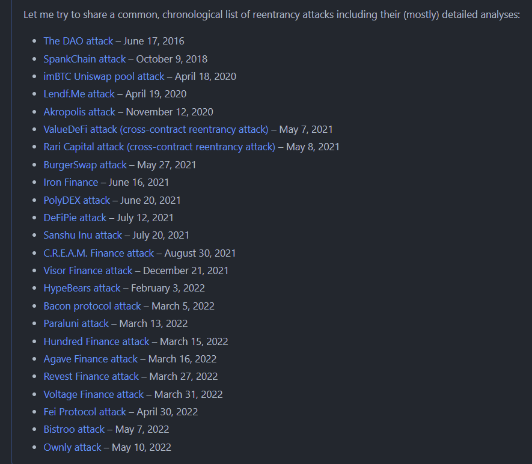Open the PolyDEX attack link

pyautogui.click(x=76, y=200)
